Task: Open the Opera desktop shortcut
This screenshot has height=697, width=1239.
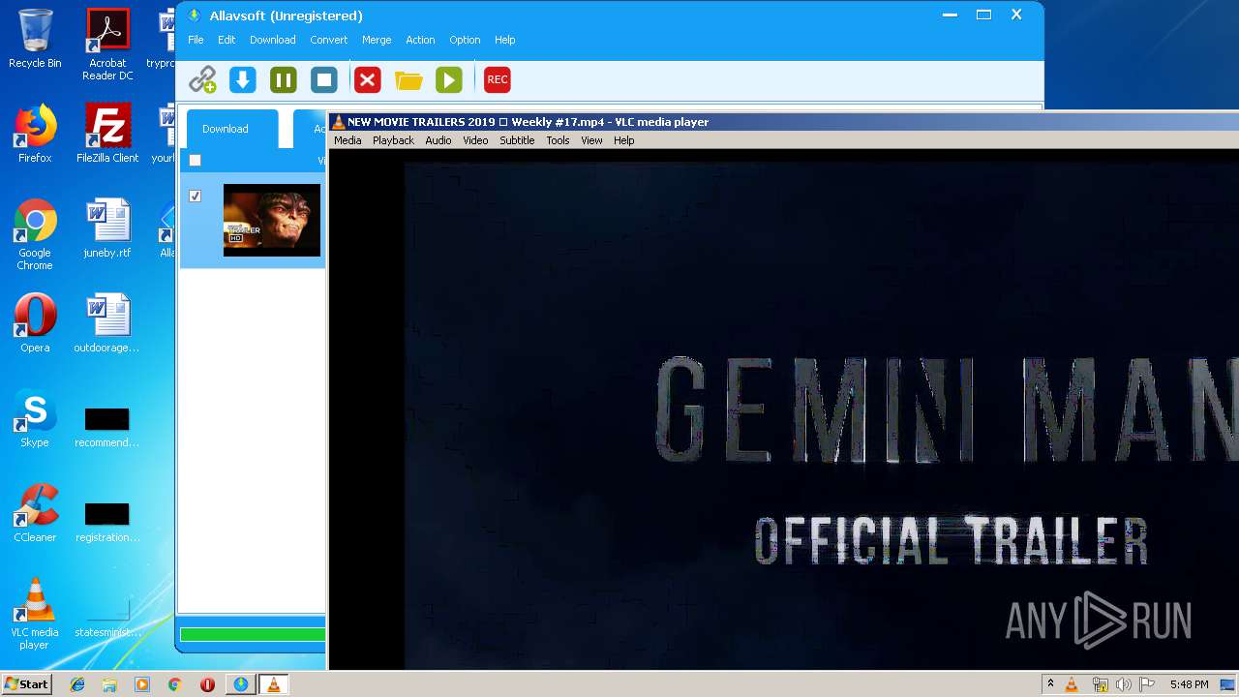Action: coord(35,323)
